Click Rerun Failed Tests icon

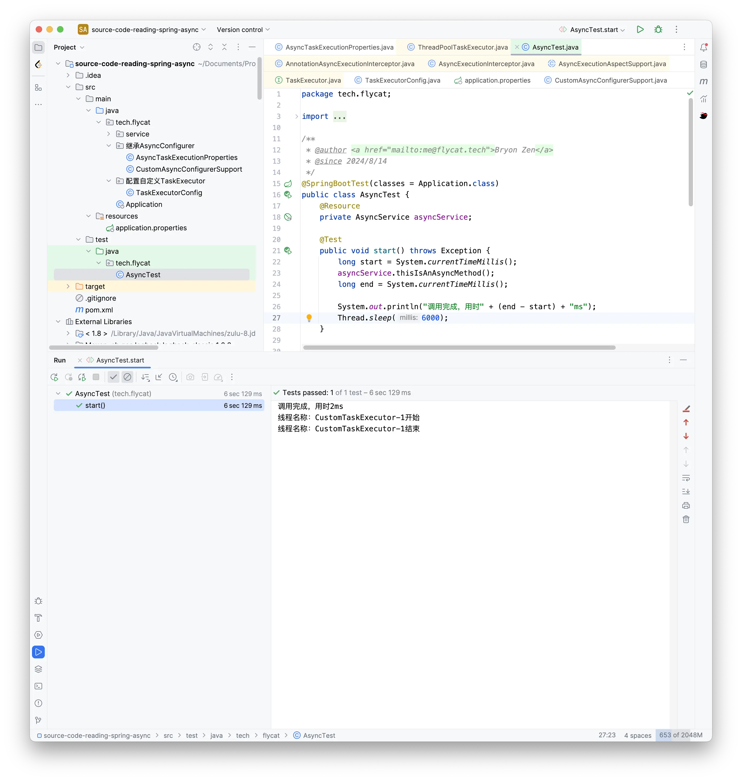click(x=68, y=377)
